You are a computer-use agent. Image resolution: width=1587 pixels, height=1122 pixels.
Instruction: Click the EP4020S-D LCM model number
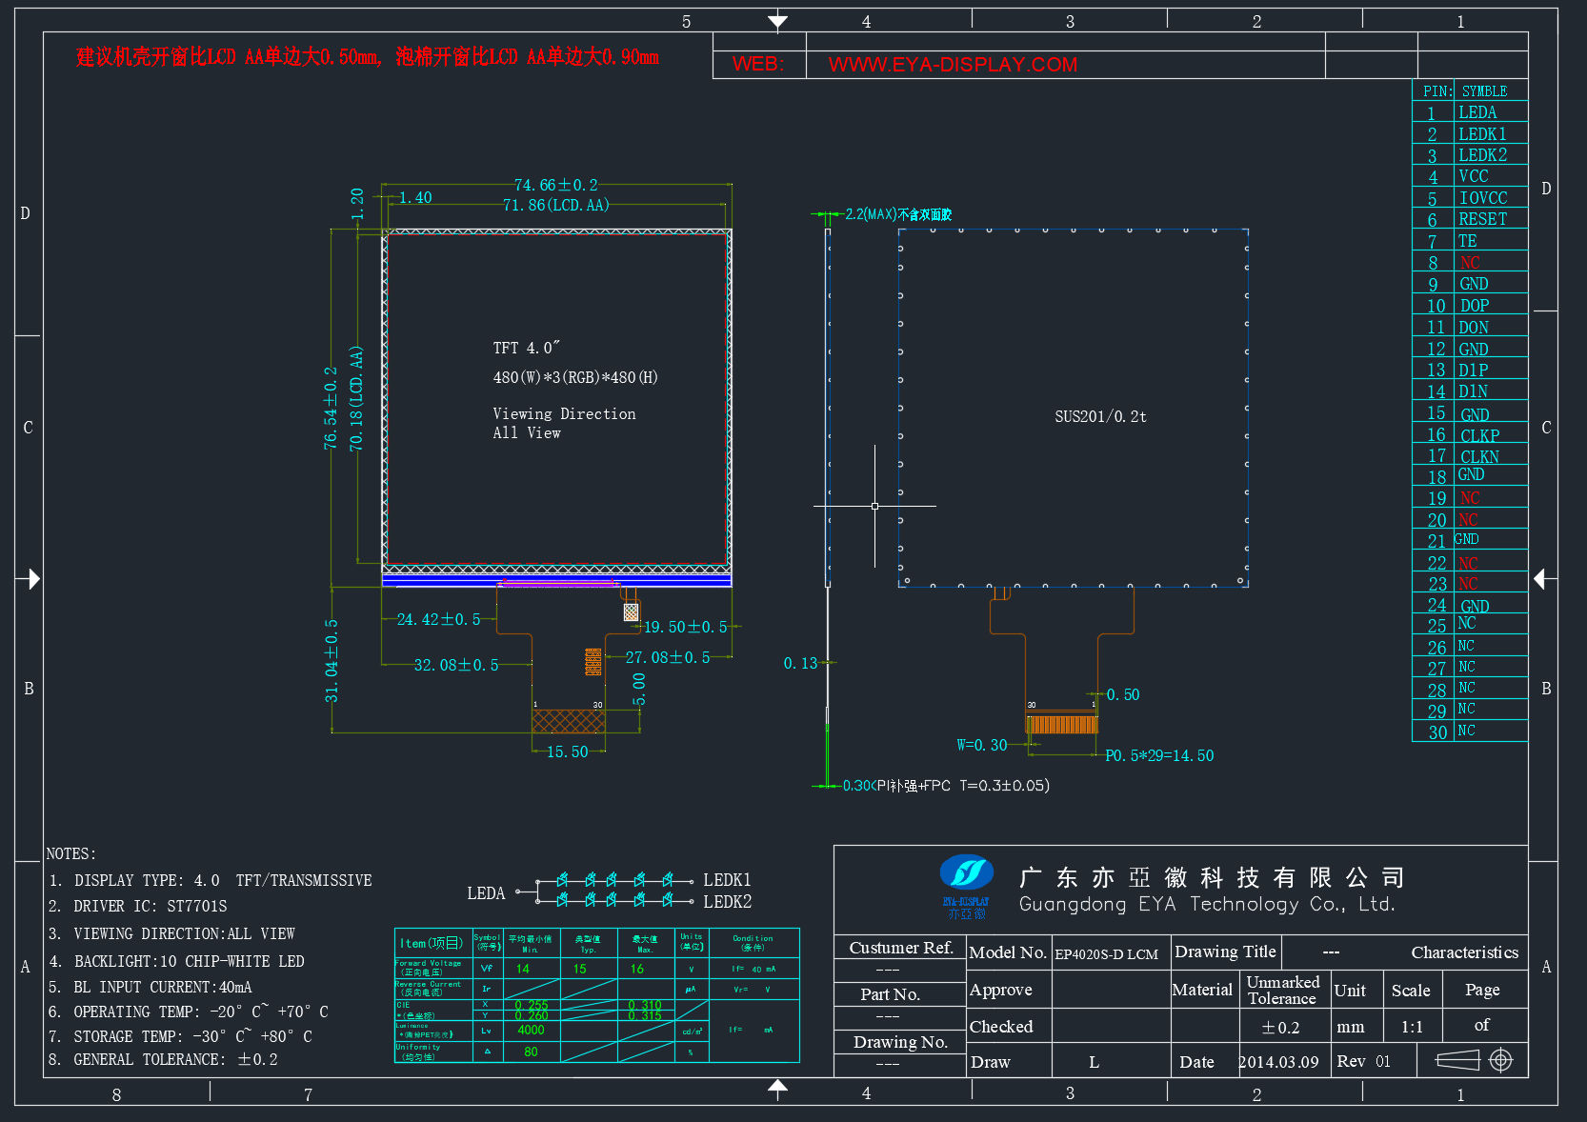coord(1107,953)
